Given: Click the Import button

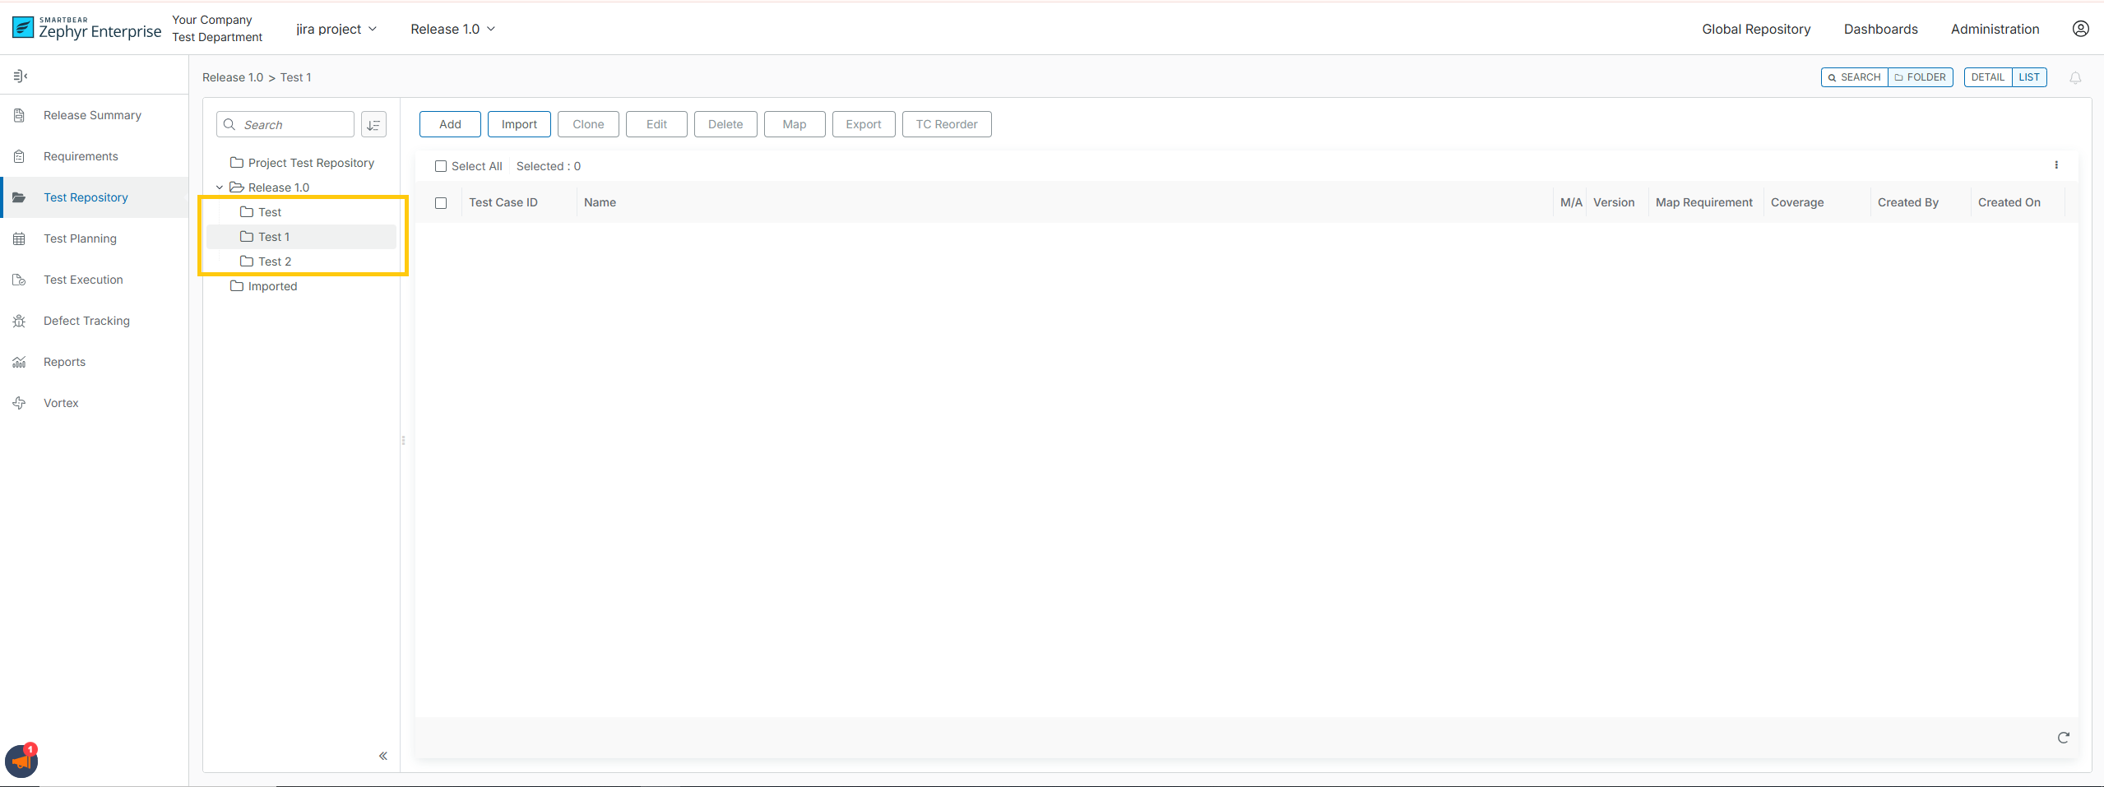Looking at the screenshot, I should point(518,124).
